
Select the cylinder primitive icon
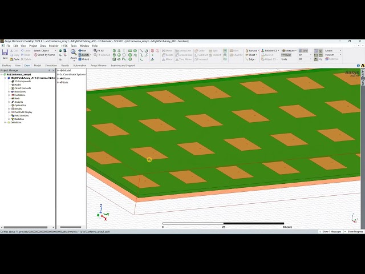[x=114, y=55]
